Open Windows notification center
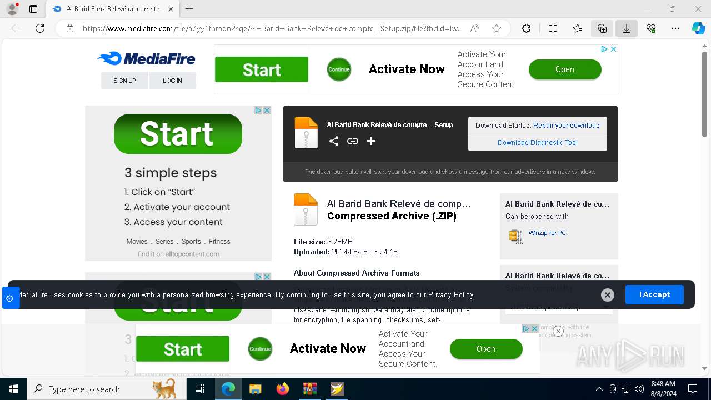Screen dimensions: 711x400 point(693,389)
